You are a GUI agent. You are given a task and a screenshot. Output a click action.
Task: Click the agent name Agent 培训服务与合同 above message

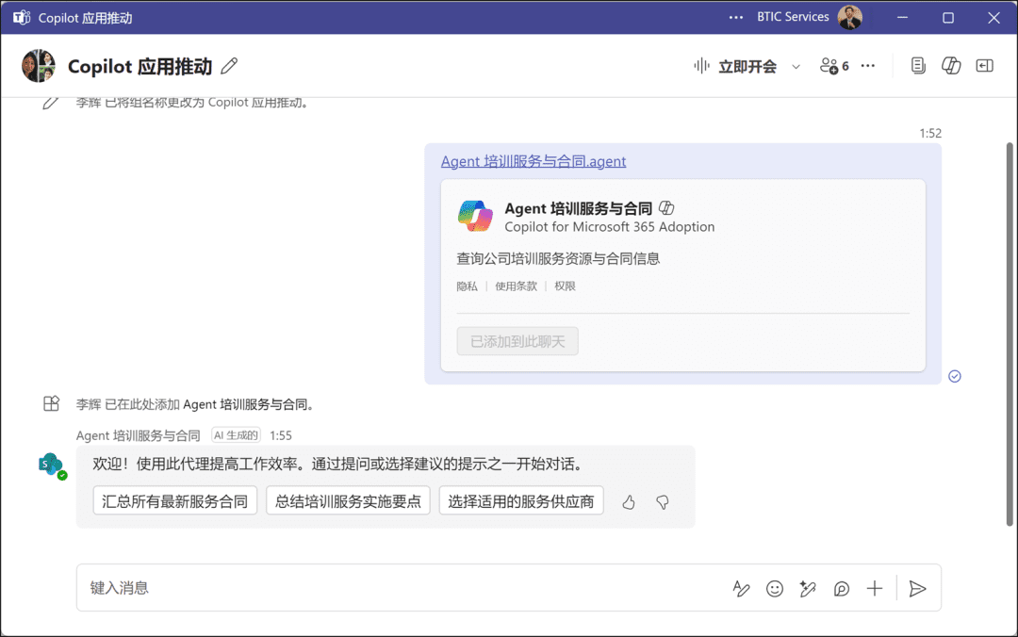[139, 435]
